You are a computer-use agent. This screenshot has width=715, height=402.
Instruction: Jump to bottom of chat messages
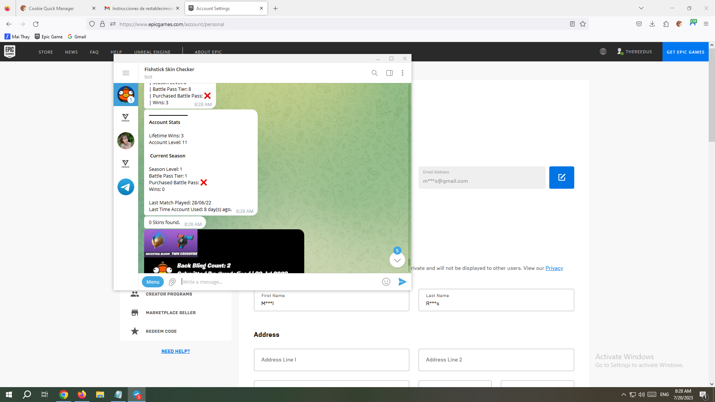[397, 260]
